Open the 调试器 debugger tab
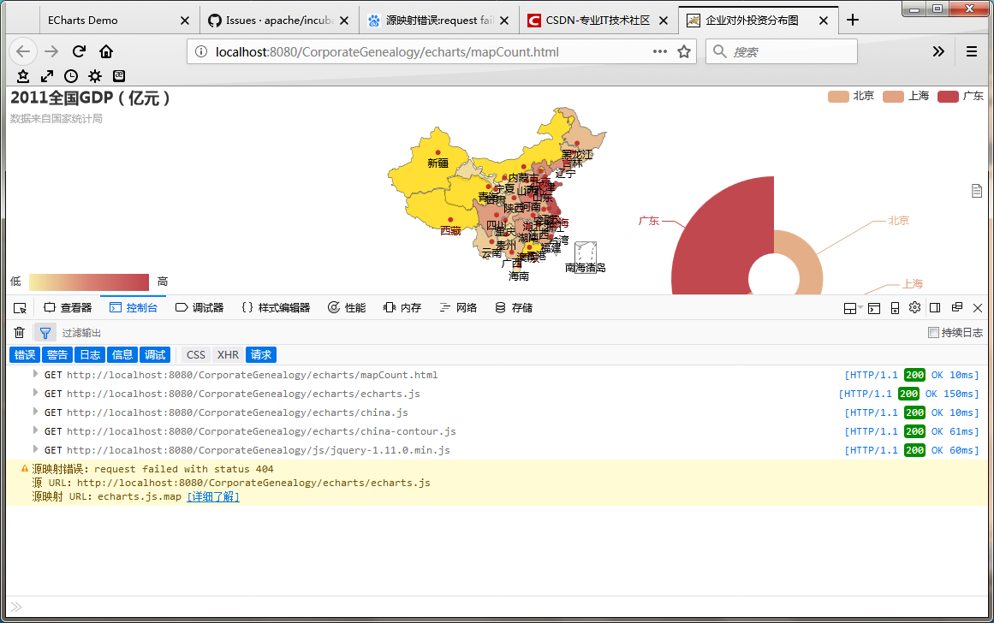This screenshot has width=994, height=623. [199, 308]
